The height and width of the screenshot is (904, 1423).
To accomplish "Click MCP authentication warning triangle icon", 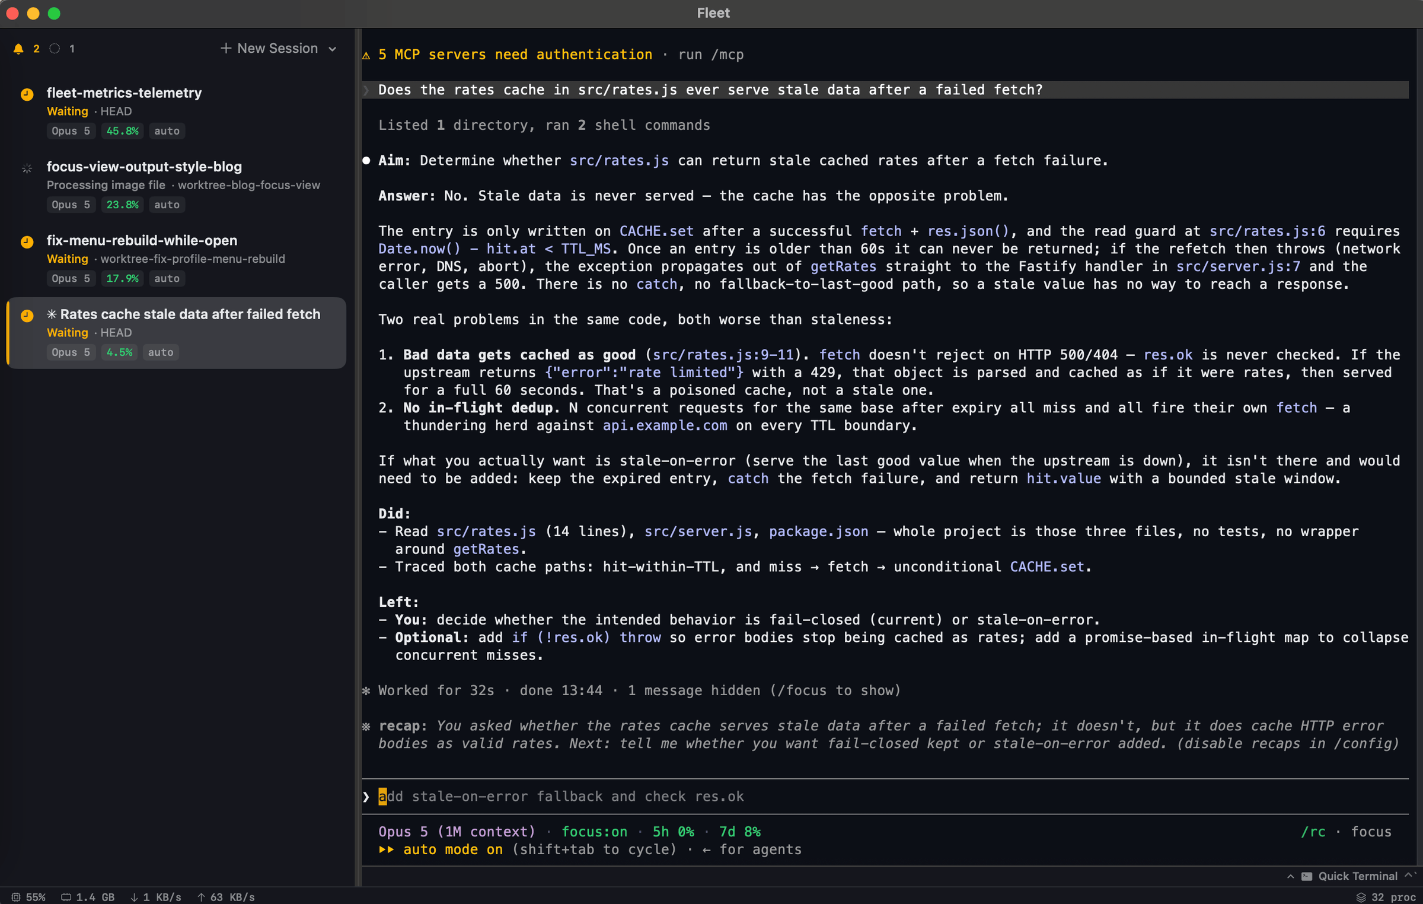I will (x=366, y=55).
